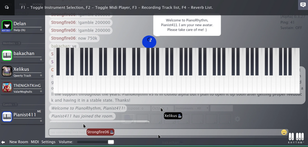This screenshot has width=308, height=147.
Task: Select instrument slot 8
Action: tap(225, 119)
